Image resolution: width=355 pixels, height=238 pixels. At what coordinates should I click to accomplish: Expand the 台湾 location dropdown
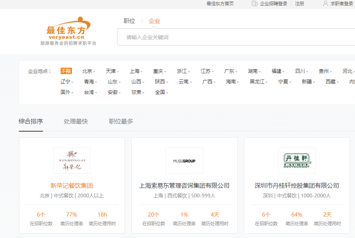pos(91,92)
